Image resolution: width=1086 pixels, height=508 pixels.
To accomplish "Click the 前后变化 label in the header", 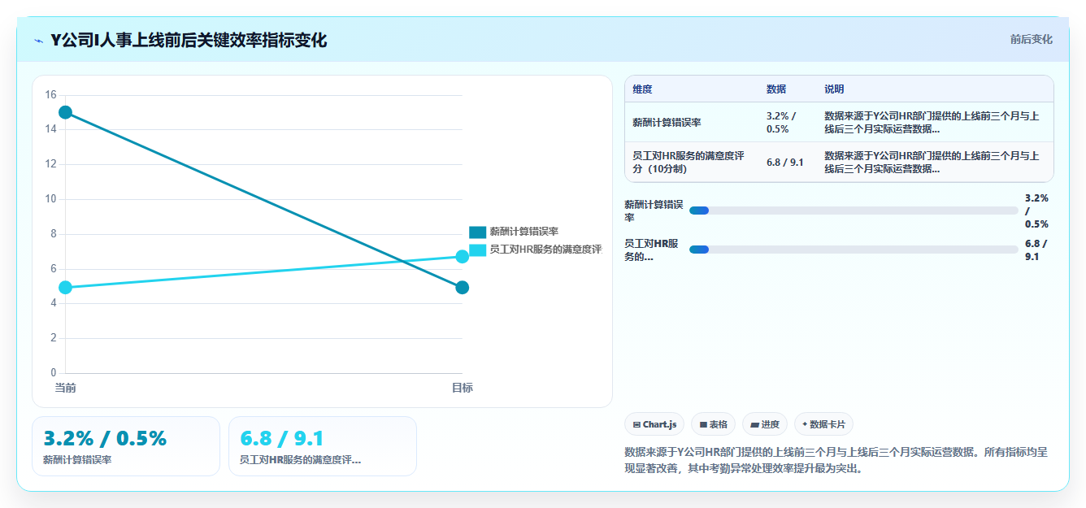I will click(x=1031, y=39).
